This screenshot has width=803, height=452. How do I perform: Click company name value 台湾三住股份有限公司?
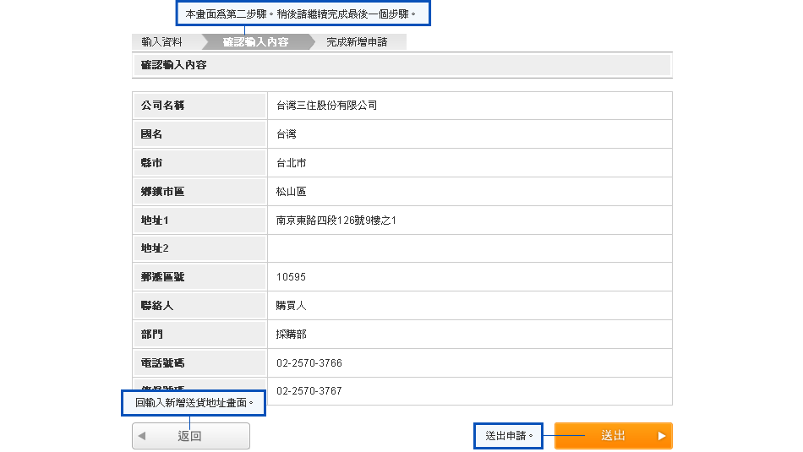(x=327, y=106)
